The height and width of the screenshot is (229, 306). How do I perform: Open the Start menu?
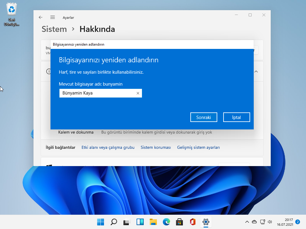[100, 222]
